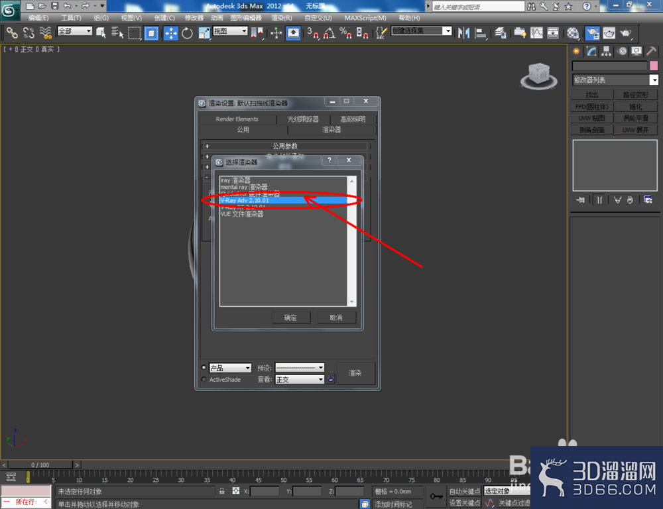
Task: Click the time slider 0 / 100
Action: tap(40, 465)
